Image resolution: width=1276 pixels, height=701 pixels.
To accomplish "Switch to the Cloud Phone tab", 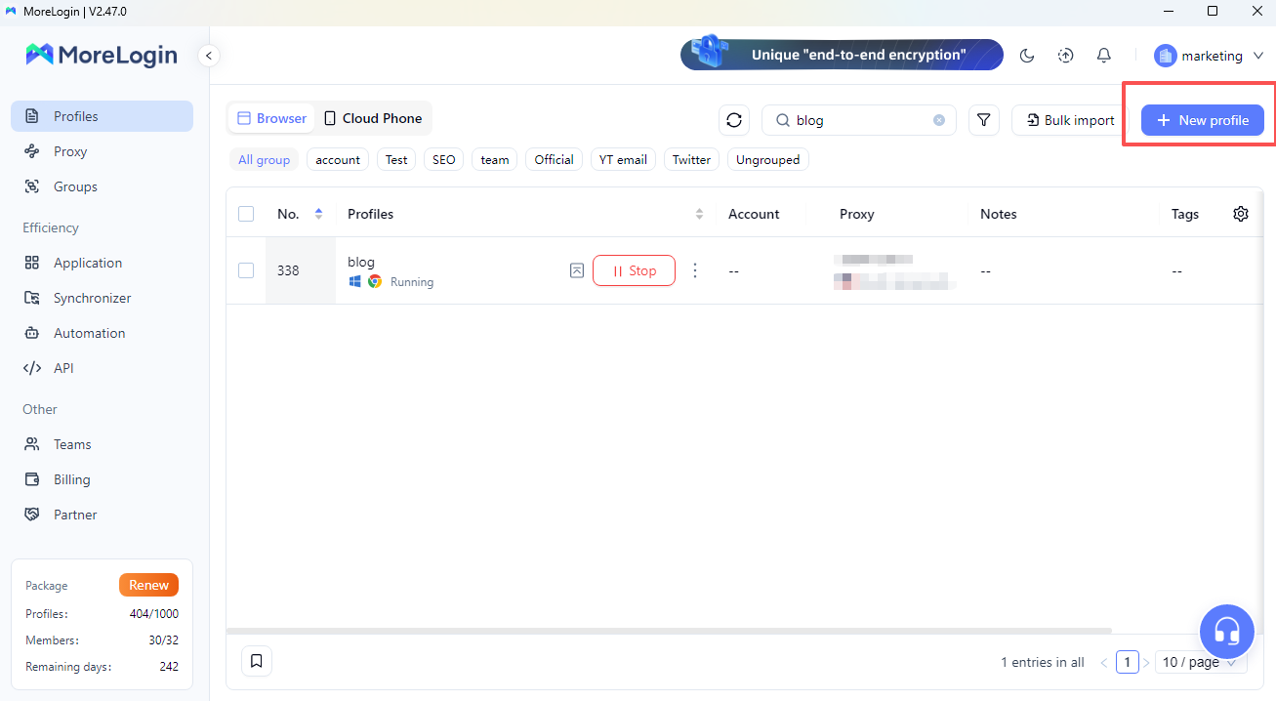I will (373, 117).
